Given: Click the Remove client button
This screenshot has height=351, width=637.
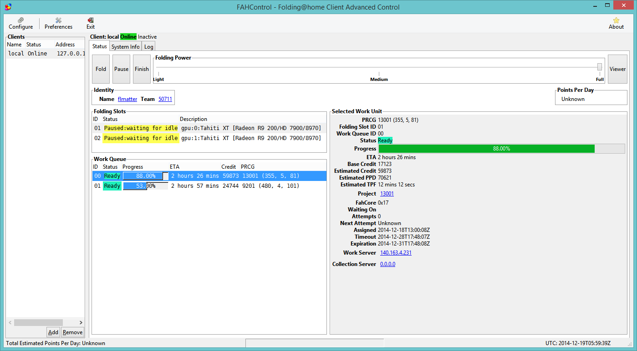Looking at the screenshot, I should [72, 332].
